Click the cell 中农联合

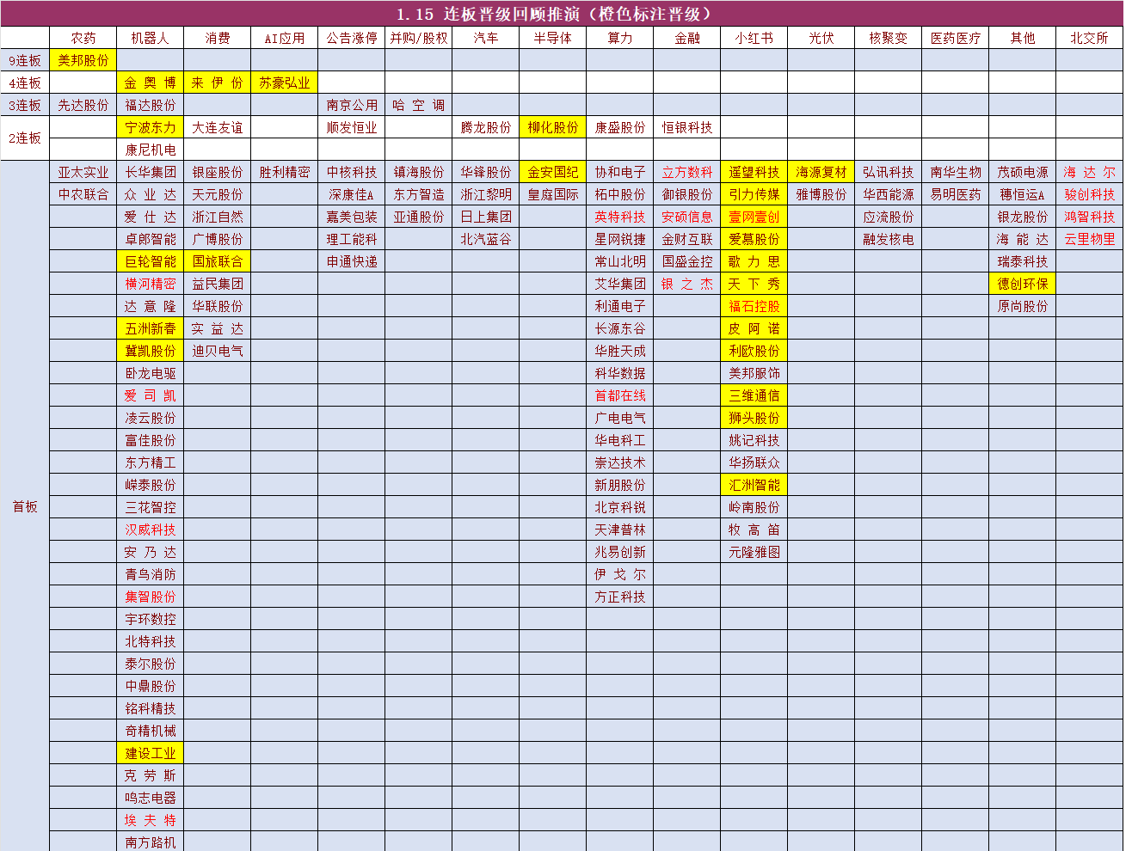(x=83, y=194)
